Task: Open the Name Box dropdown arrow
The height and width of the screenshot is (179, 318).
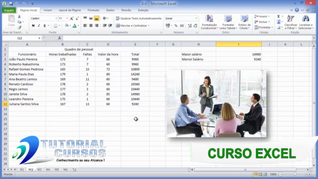Action: click(39, 38)
